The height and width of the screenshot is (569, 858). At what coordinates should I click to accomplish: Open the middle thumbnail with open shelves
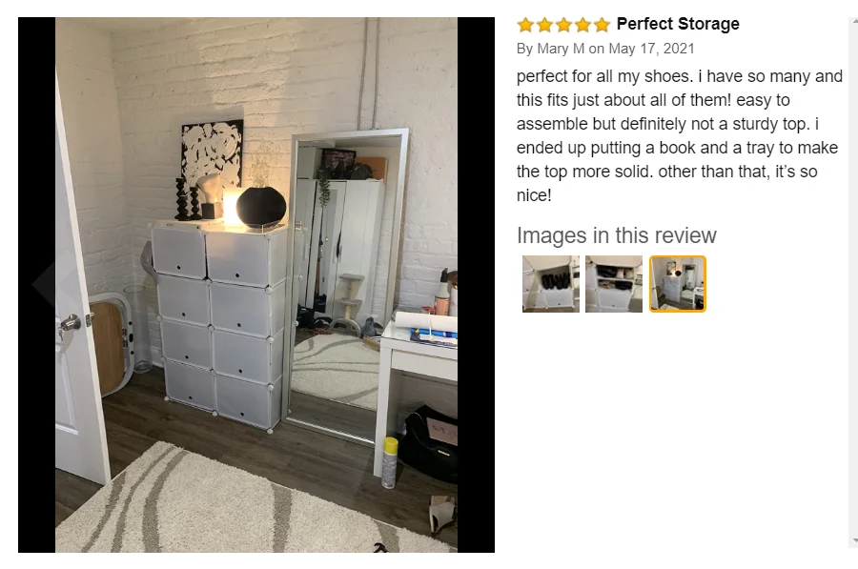click(x=614, y=284)
